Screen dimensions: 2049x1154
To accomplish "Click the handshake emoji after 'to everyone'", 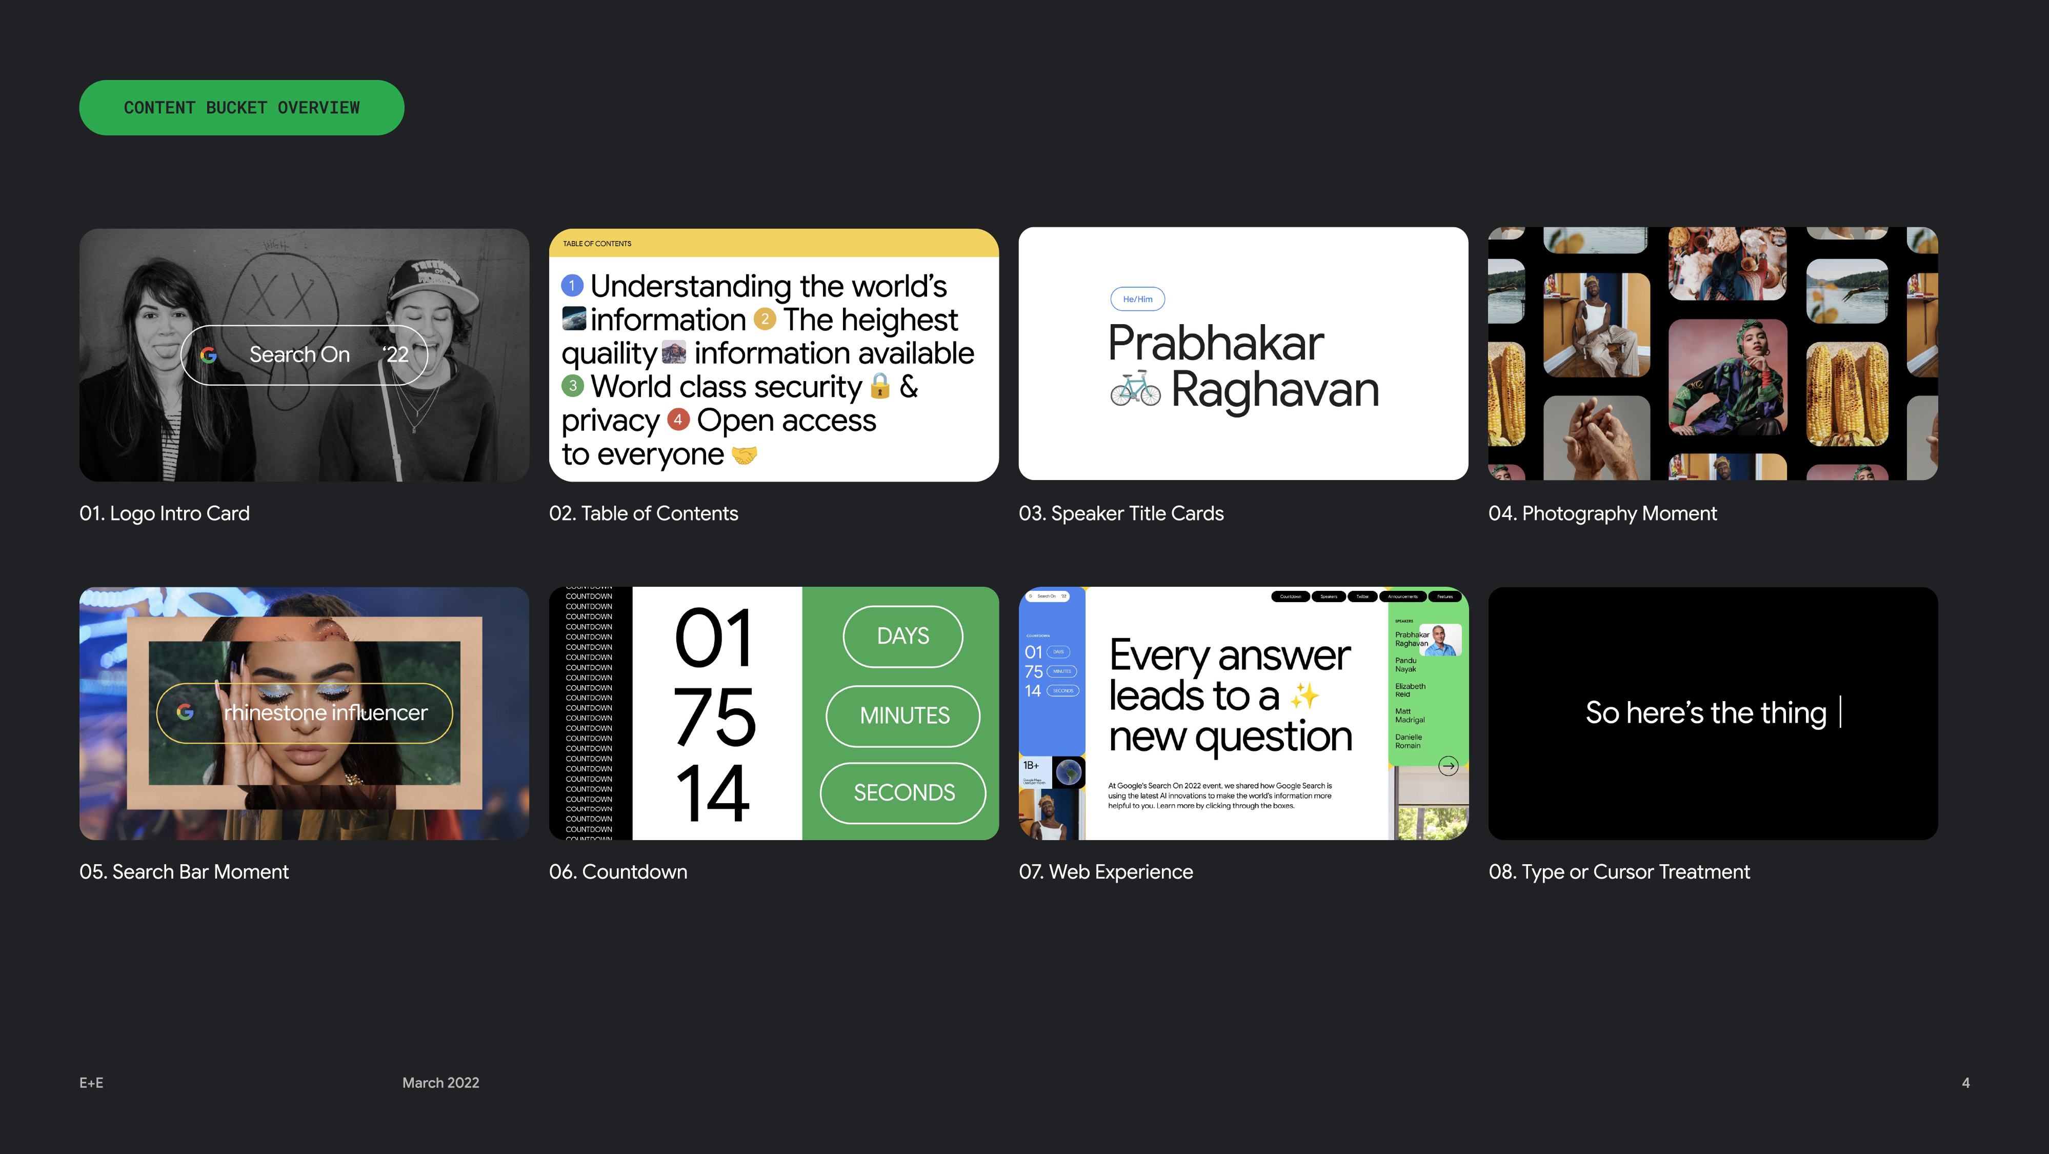I will click(x=744, y=455).
